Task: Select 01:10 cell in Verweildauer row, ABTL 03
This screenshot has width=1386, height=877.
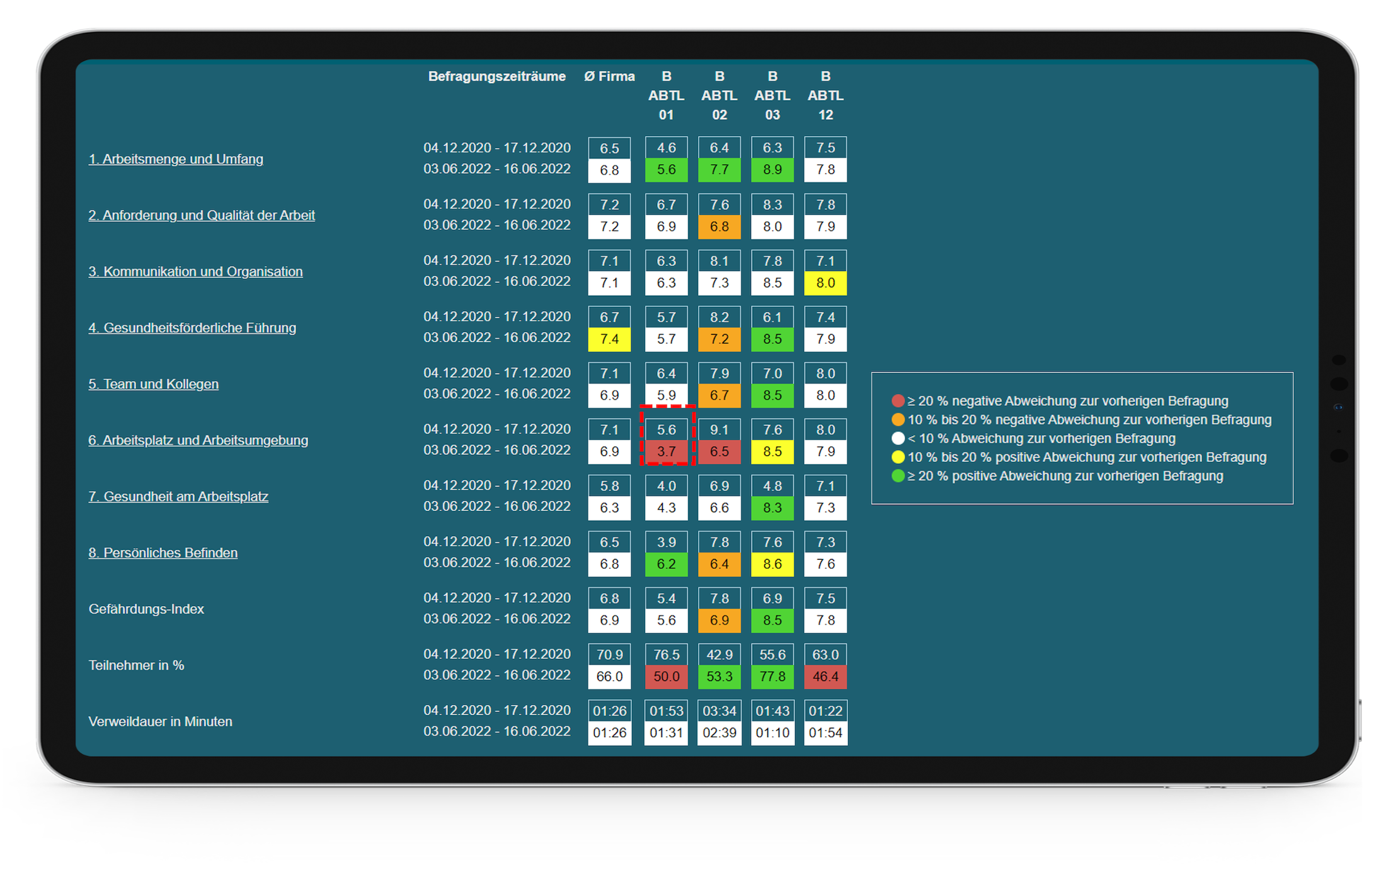Action: (772, 733)
